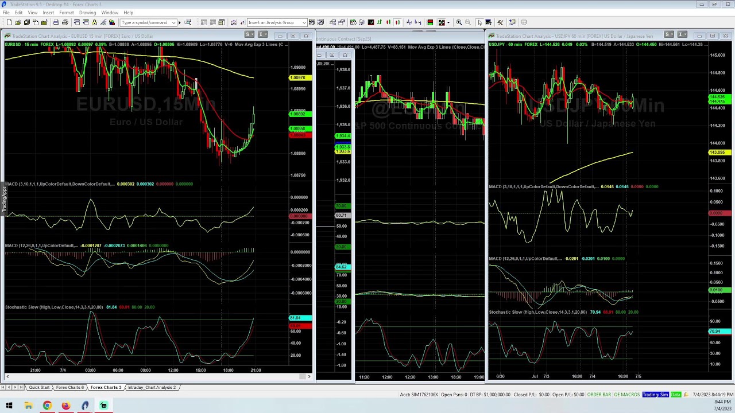Toggle Trading: Sim mode indicator

[x=655, y=395]
